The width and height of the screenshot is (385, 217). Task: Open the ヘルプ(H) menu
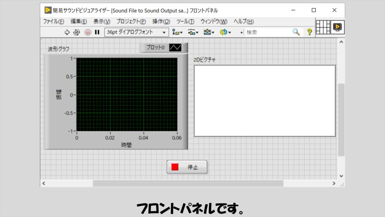click(x=244, y=21)
